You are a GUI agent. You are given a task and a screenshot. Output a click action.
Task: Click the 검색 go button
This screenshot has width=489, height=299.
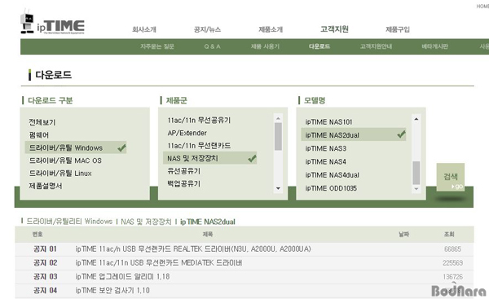click(451, 177)
